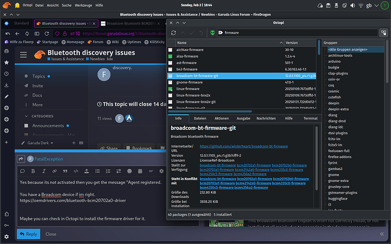The image size is (391, 244).
Task: Switch to the Aktionen tab in Octopi
Action: [222, 118]
